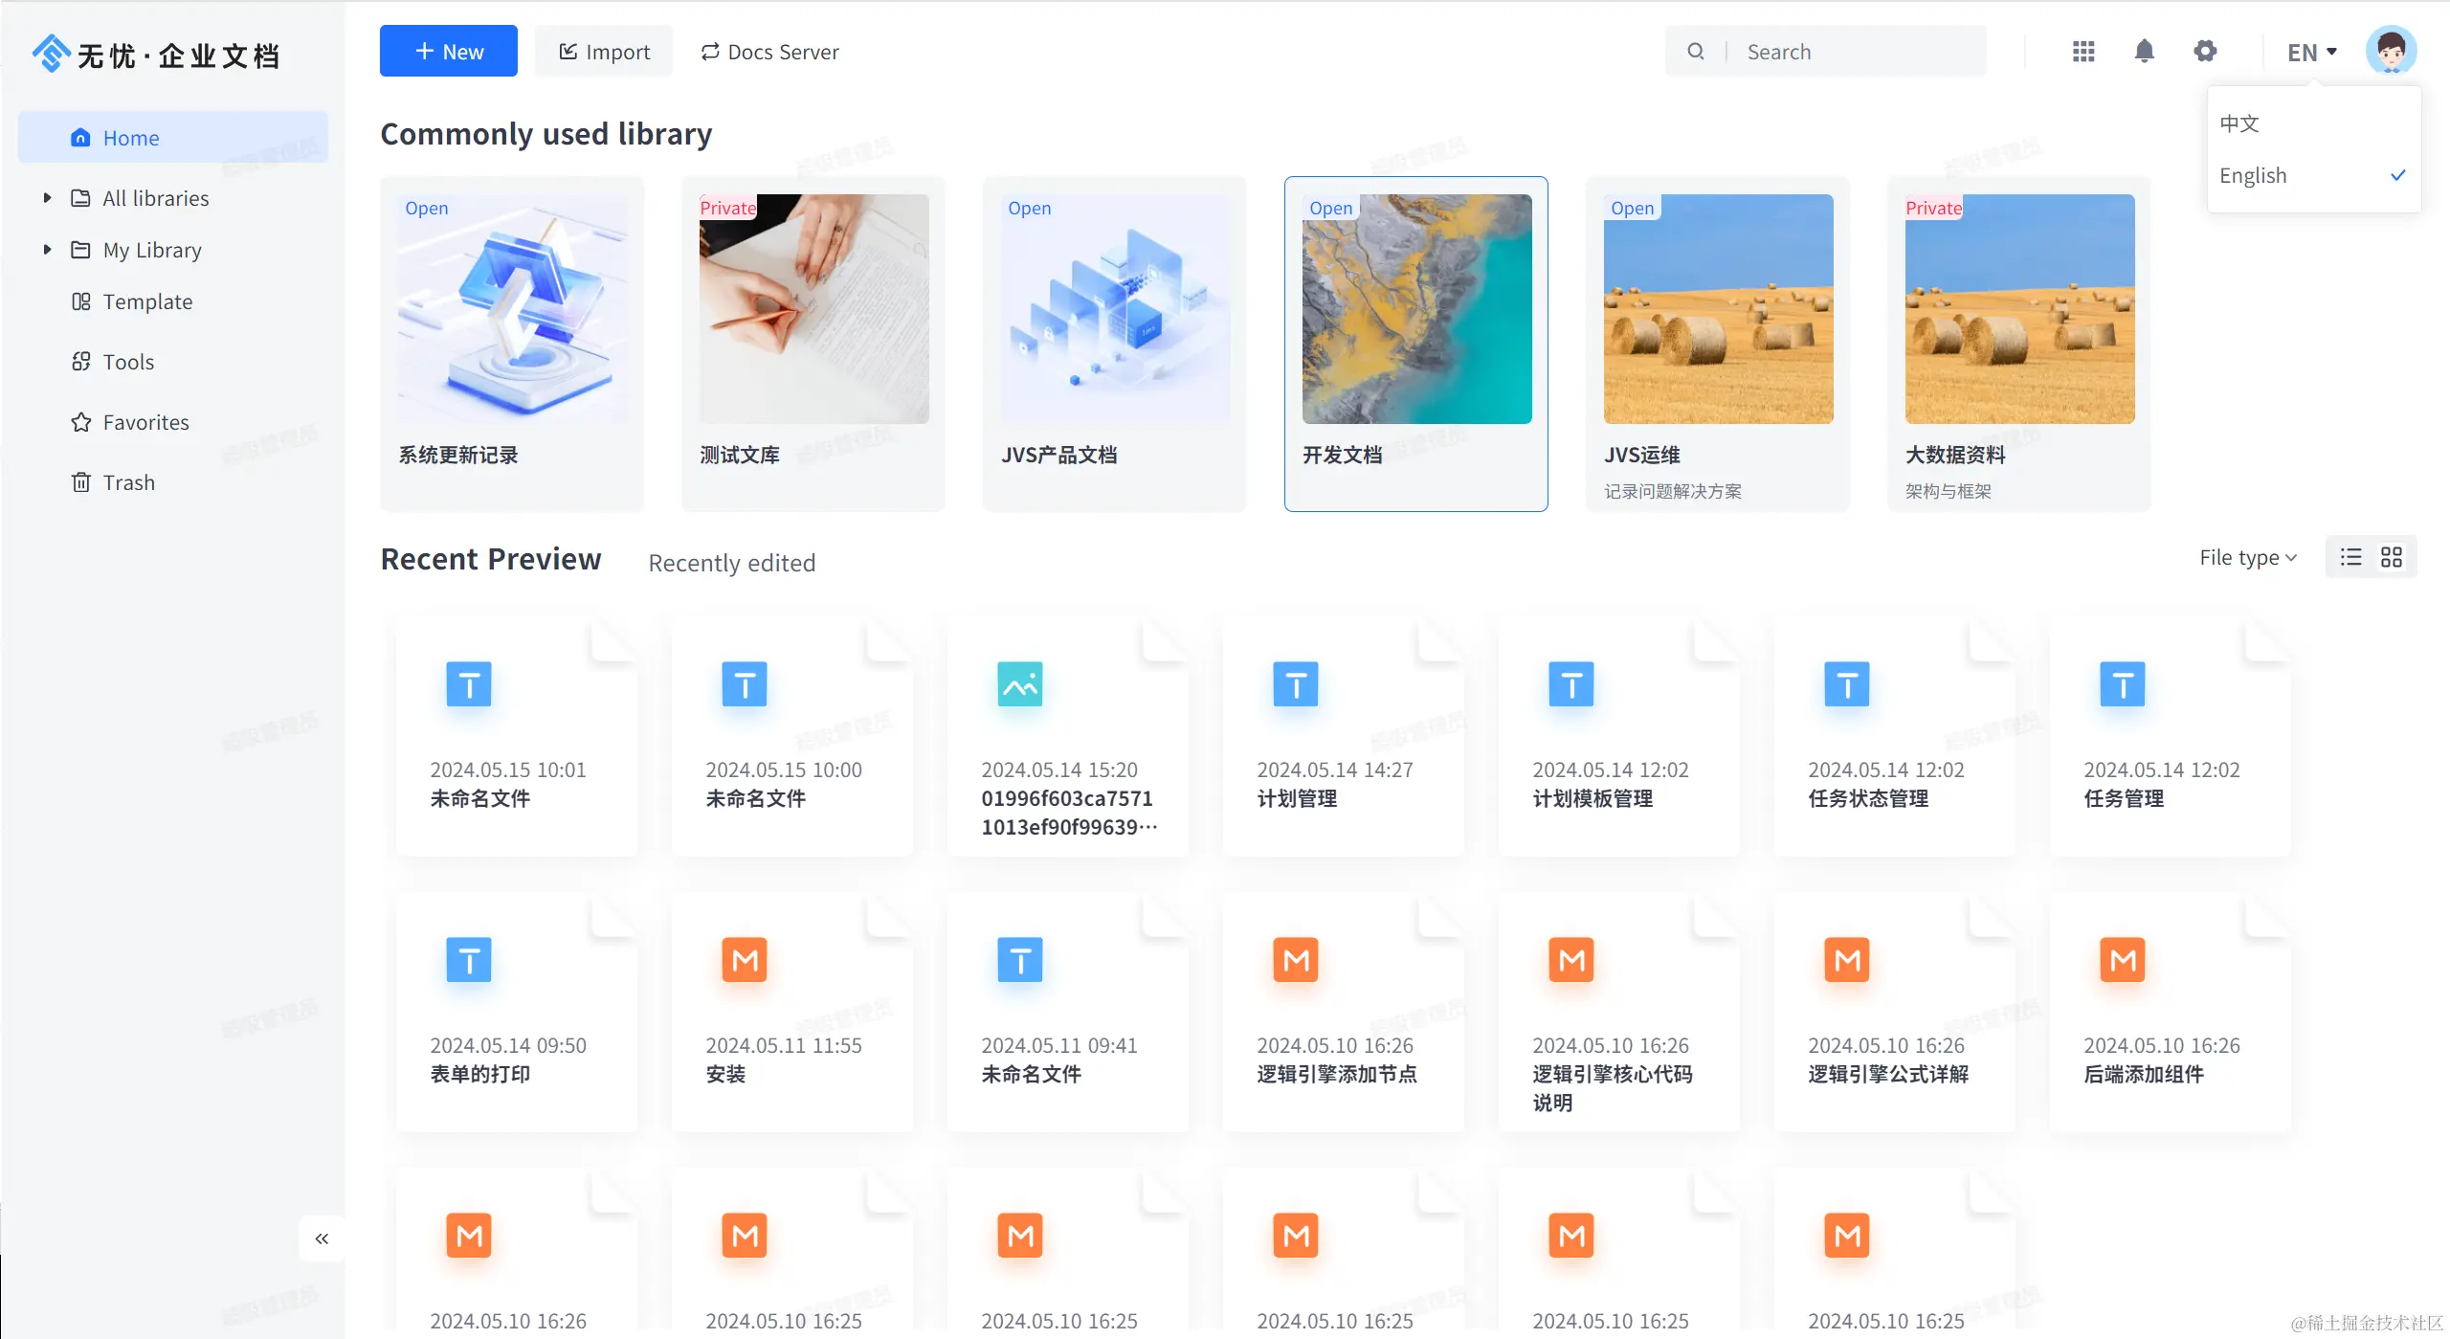This screenshot has width=2450, height=1339.
Task: Click the New button
Action: pos(448,52)
